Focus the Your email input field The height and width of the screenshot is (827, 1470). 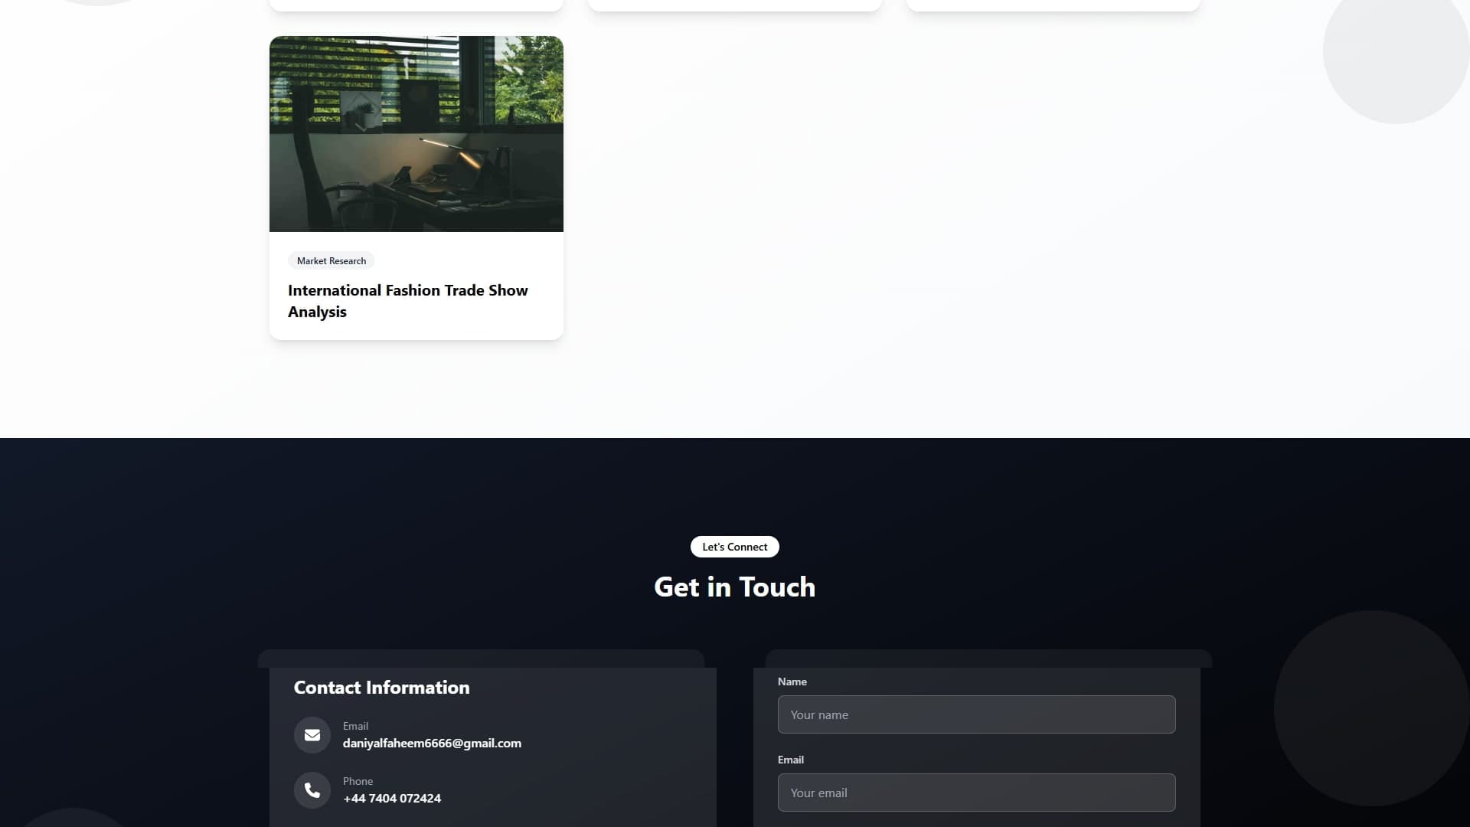[977, 793]
